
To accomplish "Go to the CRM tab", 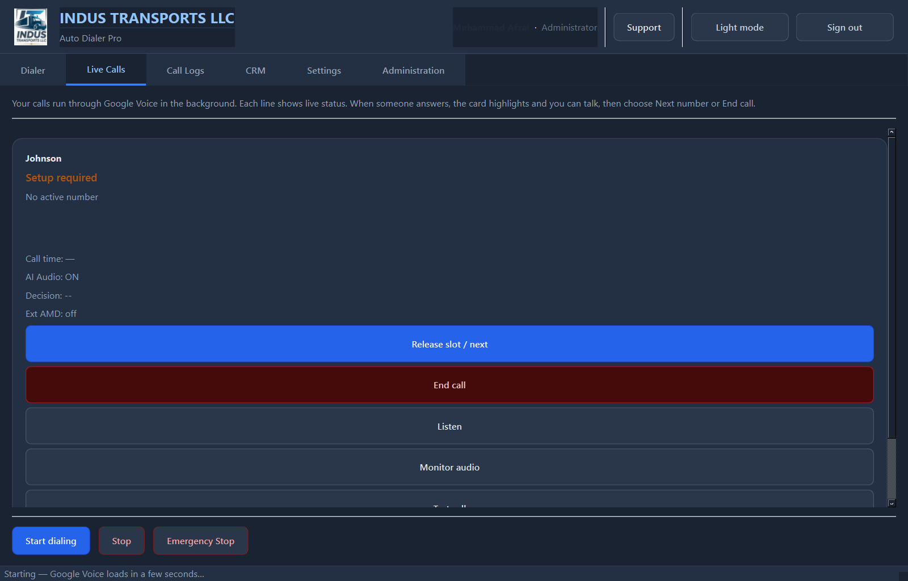I will [255, 70].
